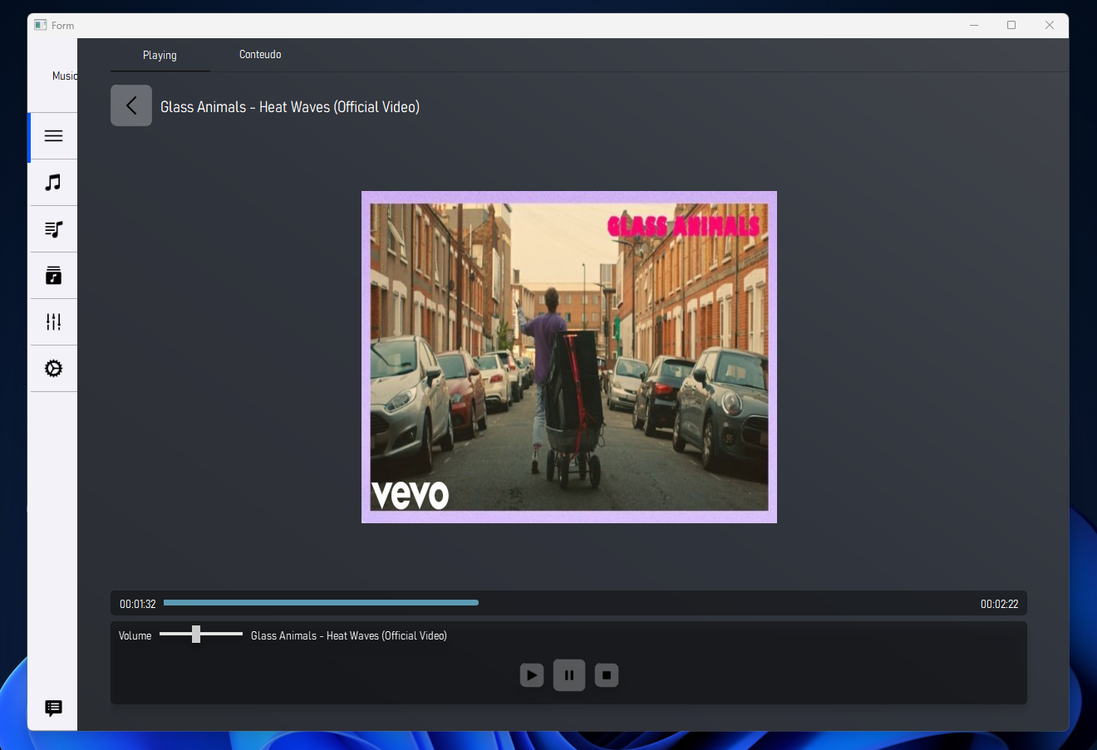1097x750 pixels.
Task: Click the Play button
Action: click(532, 675)
